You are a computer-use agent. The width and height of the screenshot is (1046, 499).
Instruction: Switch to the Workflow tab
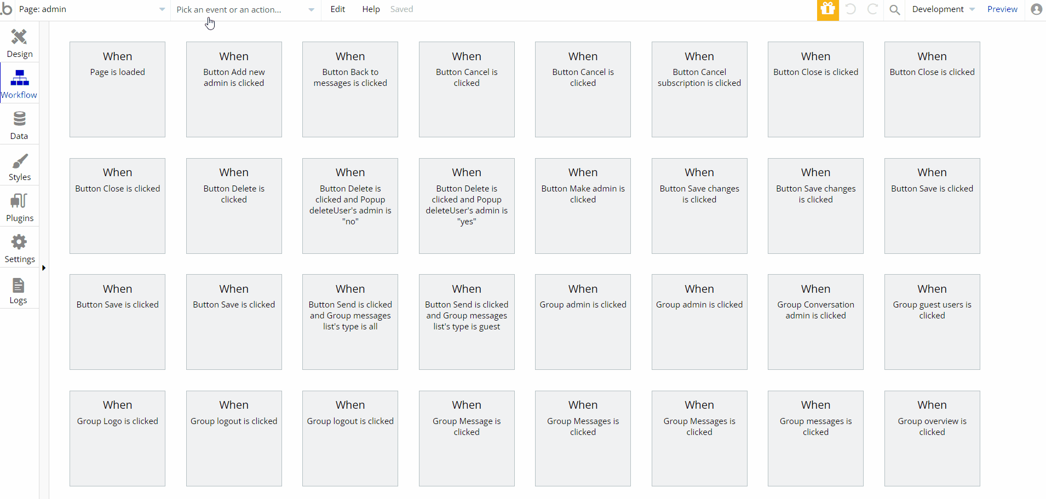pyautogui.click(x=19, y=83)
